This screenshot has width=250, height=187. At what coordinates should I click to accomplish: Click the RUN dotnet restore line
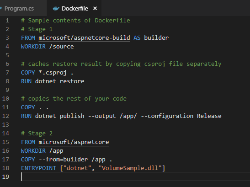pyautogui.click(x=53, y=81)
